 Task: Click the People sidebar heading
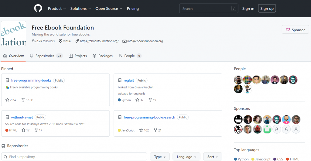[240, 69]
